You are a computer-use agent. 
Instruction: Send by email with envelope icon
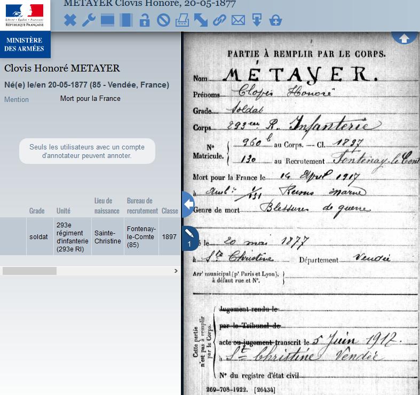coord(238,20)
